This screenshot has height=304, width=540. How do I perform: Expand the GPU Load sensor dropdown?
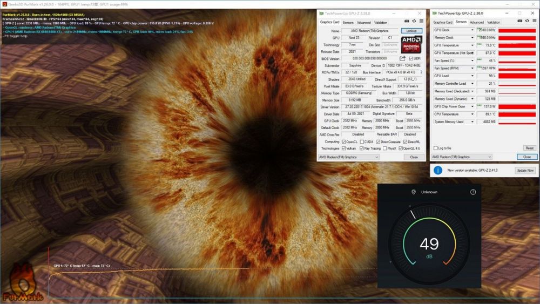(x=472, y=76)
